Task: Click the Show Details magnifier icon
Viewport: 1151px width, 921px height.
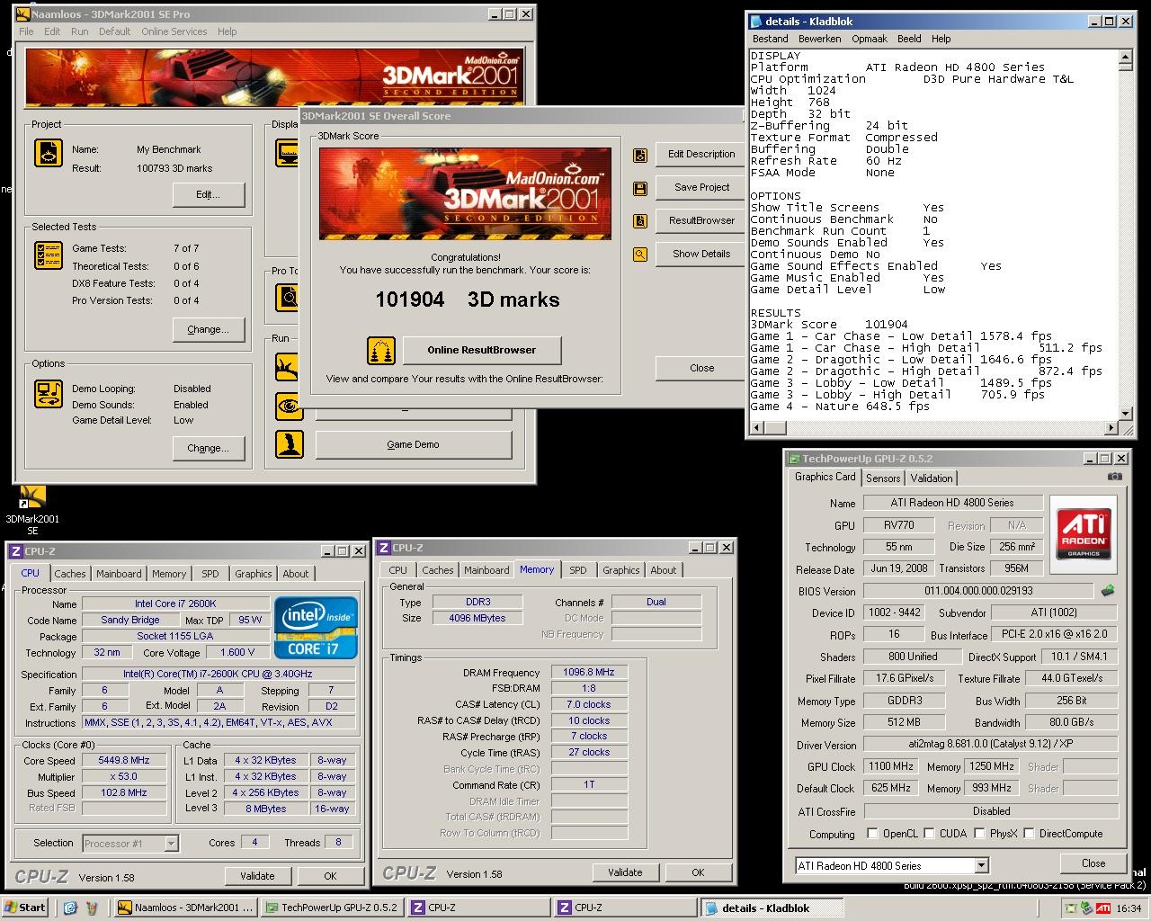Action: click(x=640, y=255)
